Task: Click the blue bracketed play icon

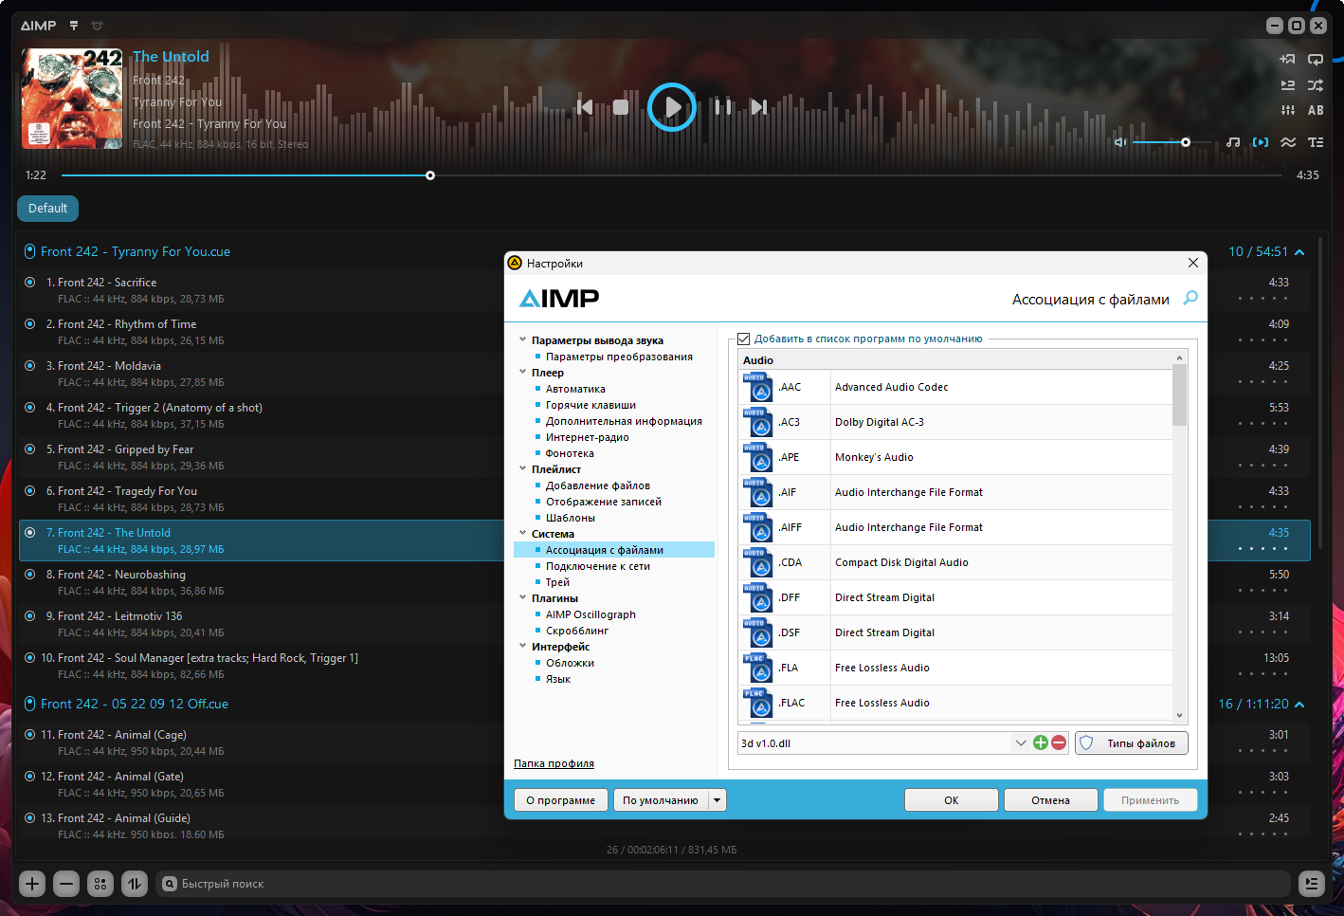Action: click(x=1261, y=142)
